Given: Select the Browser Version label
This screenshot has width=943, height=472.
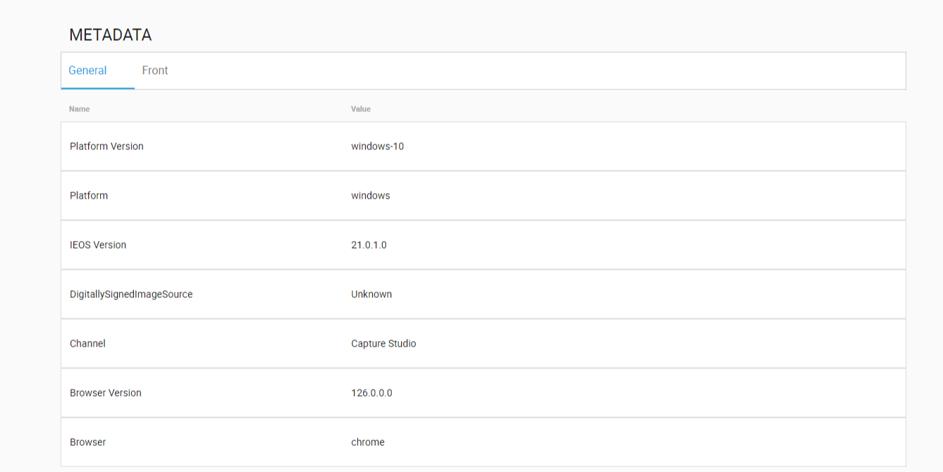Looking at the screenshot, I should (x=106, y=393).
